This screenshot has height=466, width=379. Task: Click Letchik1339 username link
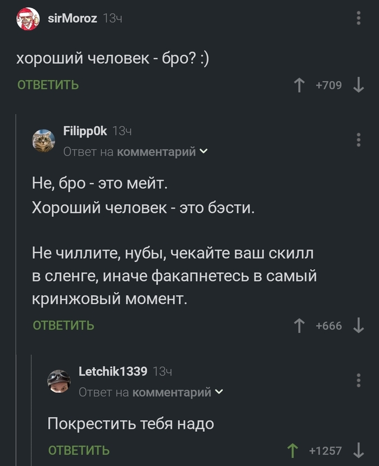point(113,371)
